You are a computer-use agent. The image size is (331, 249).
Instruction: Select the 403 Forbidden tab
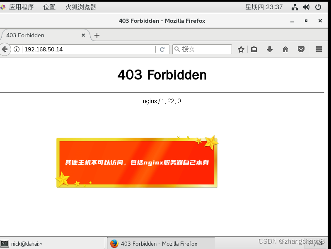coord(46,35)
